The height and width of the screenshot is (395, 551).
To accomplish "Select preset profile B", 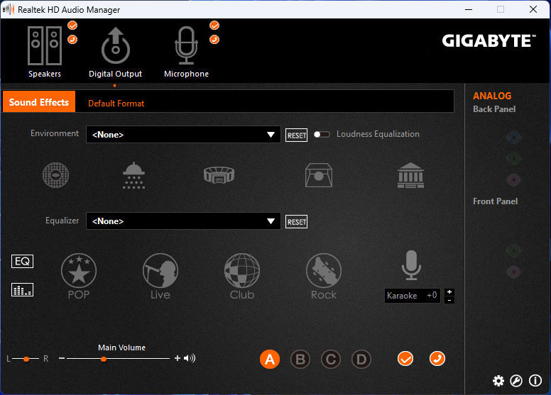I will 300,360.
